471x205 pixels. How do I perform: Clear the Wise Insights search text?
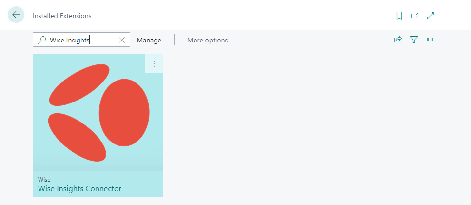click(x=122, y=40)
